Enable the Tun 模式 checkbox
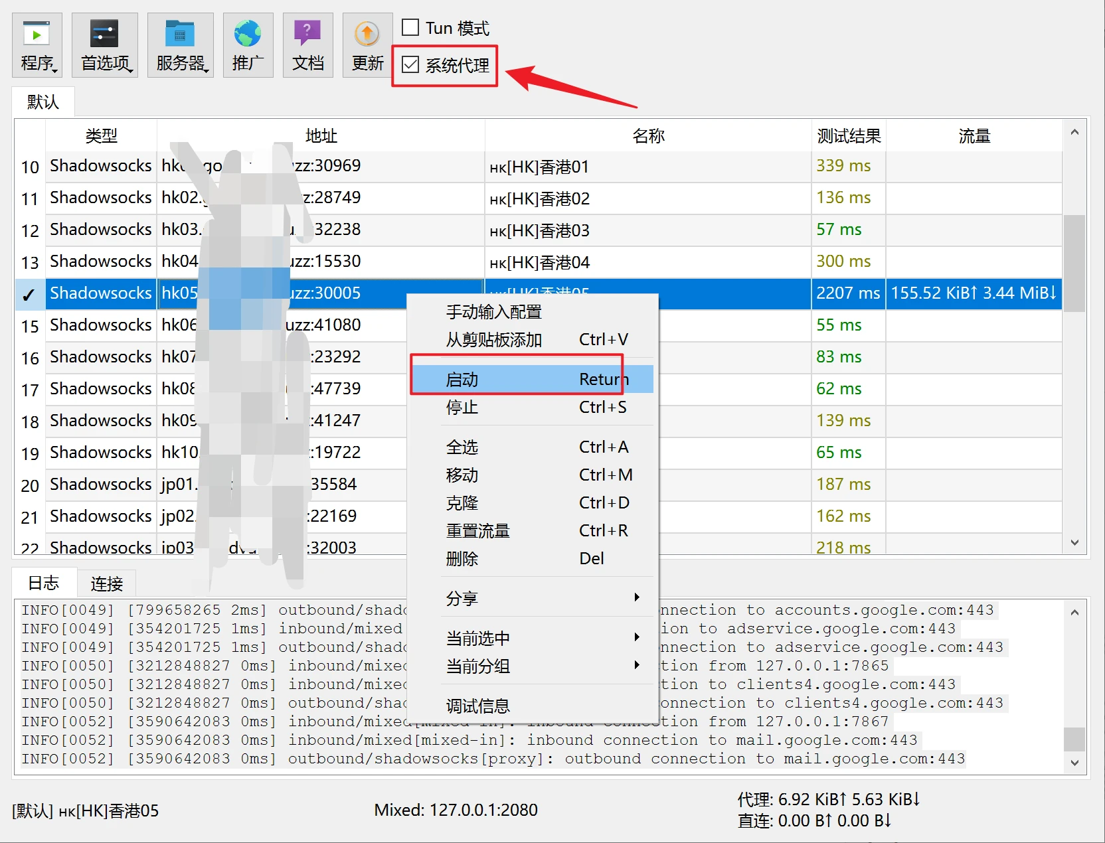This screenshot has height=843, width=1105. click(411, 28)
